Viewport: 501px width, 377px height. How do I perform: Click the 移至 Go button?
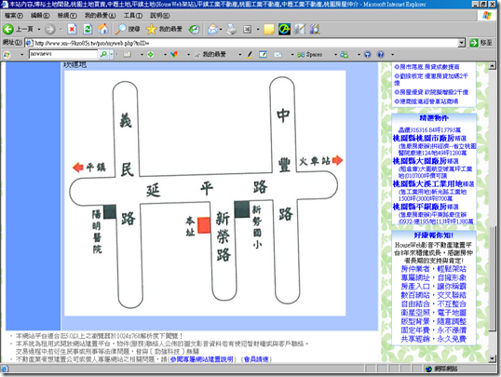coord(481,43)
